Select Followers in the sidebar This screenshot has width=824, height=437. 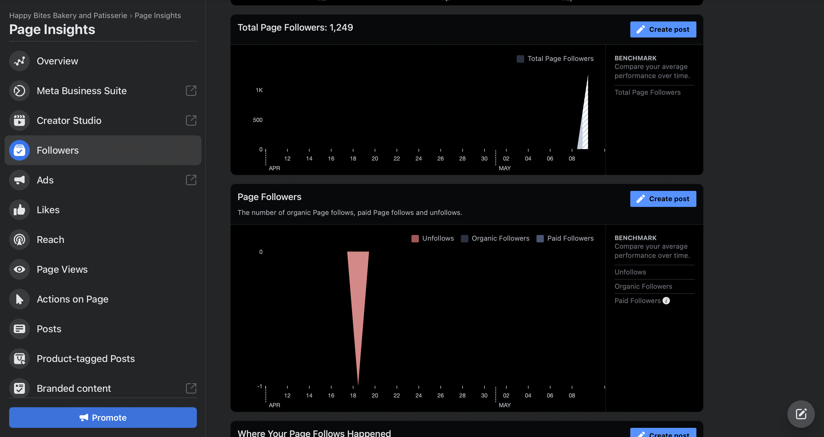(x=58, y=150)
